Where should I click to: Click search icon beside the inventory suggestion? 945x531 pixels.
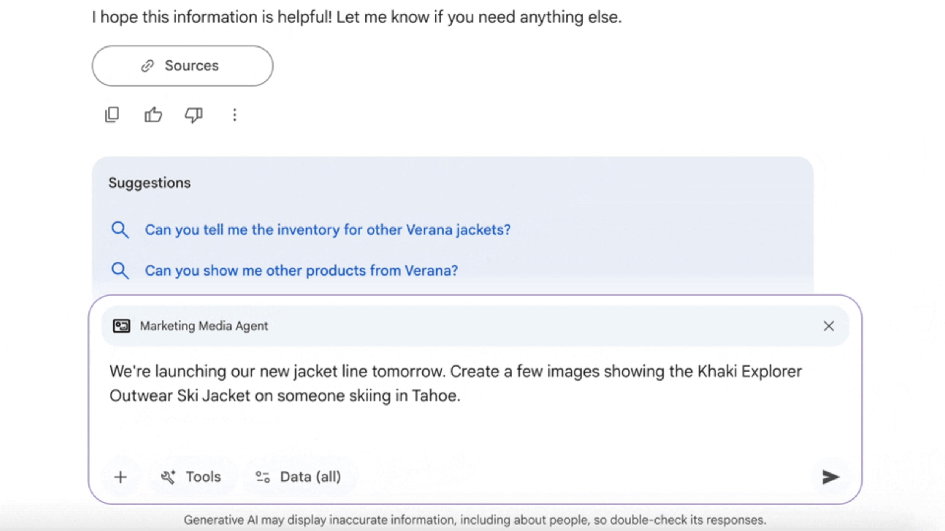pyautogui.click(x=120, y=230)
